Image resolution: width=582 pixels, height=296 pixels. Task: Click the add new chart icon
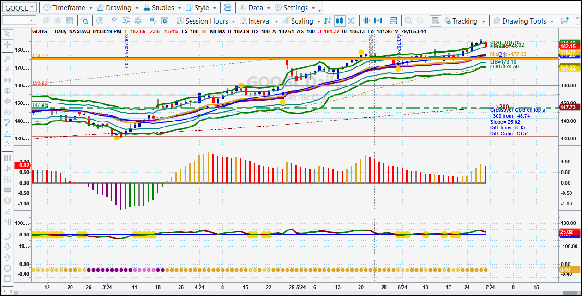click(565, 21)
